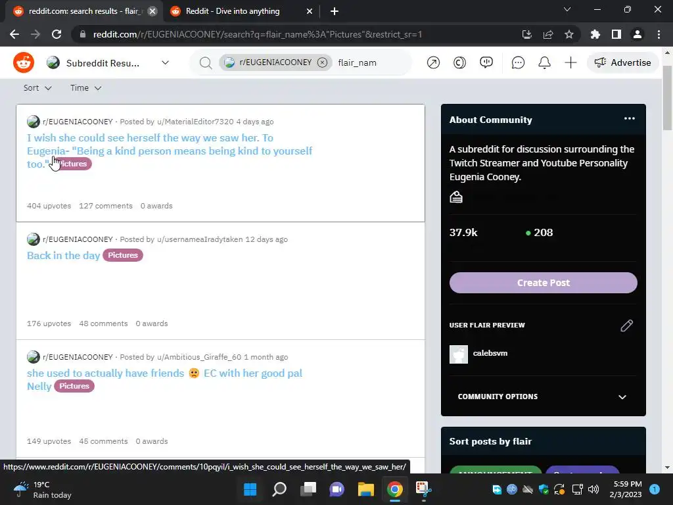
Task: Open Windows Start menu
Action: pos(250,489)
